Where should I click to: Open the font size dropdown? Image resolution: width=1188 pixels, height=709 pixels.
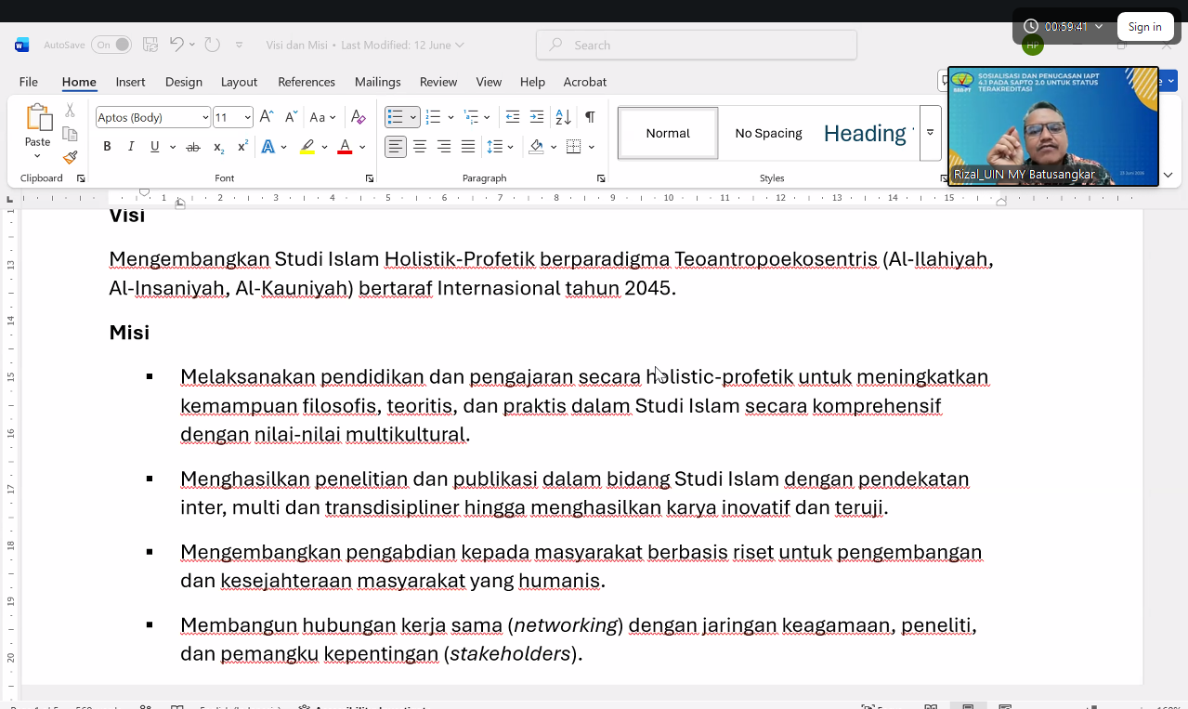(x=247, y=117)
